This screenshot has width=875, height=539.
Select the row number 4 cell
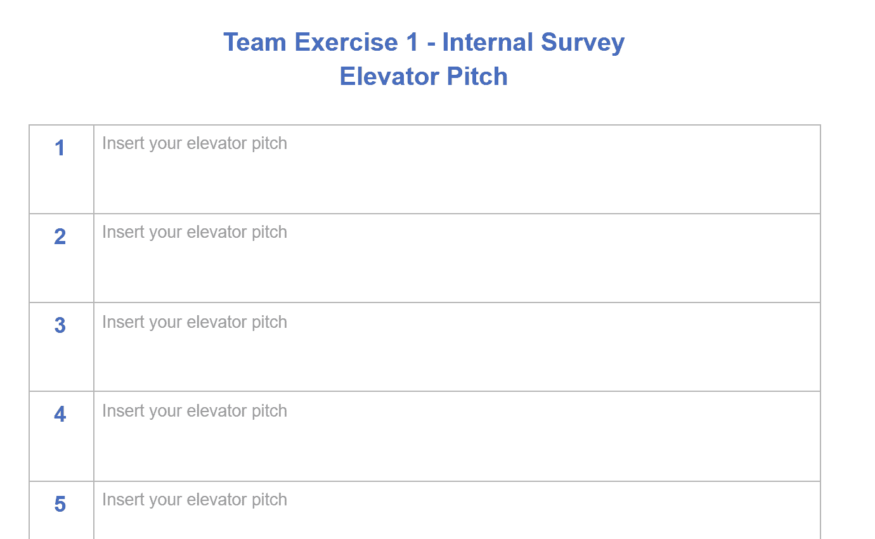point(62,436)
